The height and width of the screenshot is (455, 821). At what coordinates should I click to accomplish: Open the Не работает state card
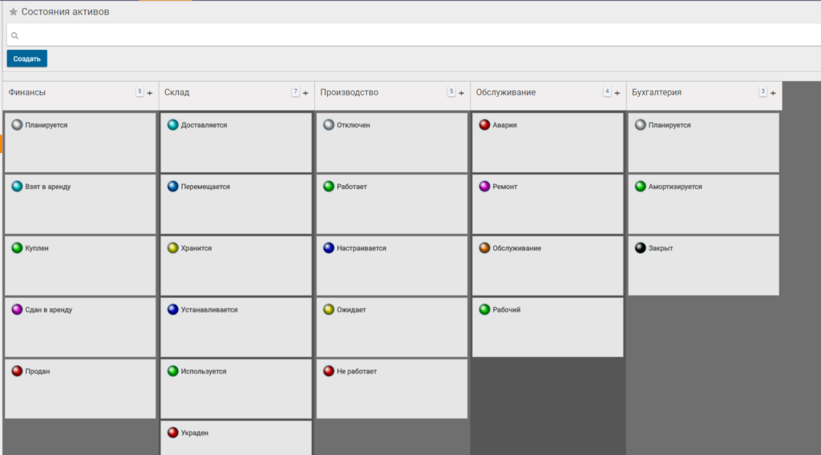(x=391, y=389)
